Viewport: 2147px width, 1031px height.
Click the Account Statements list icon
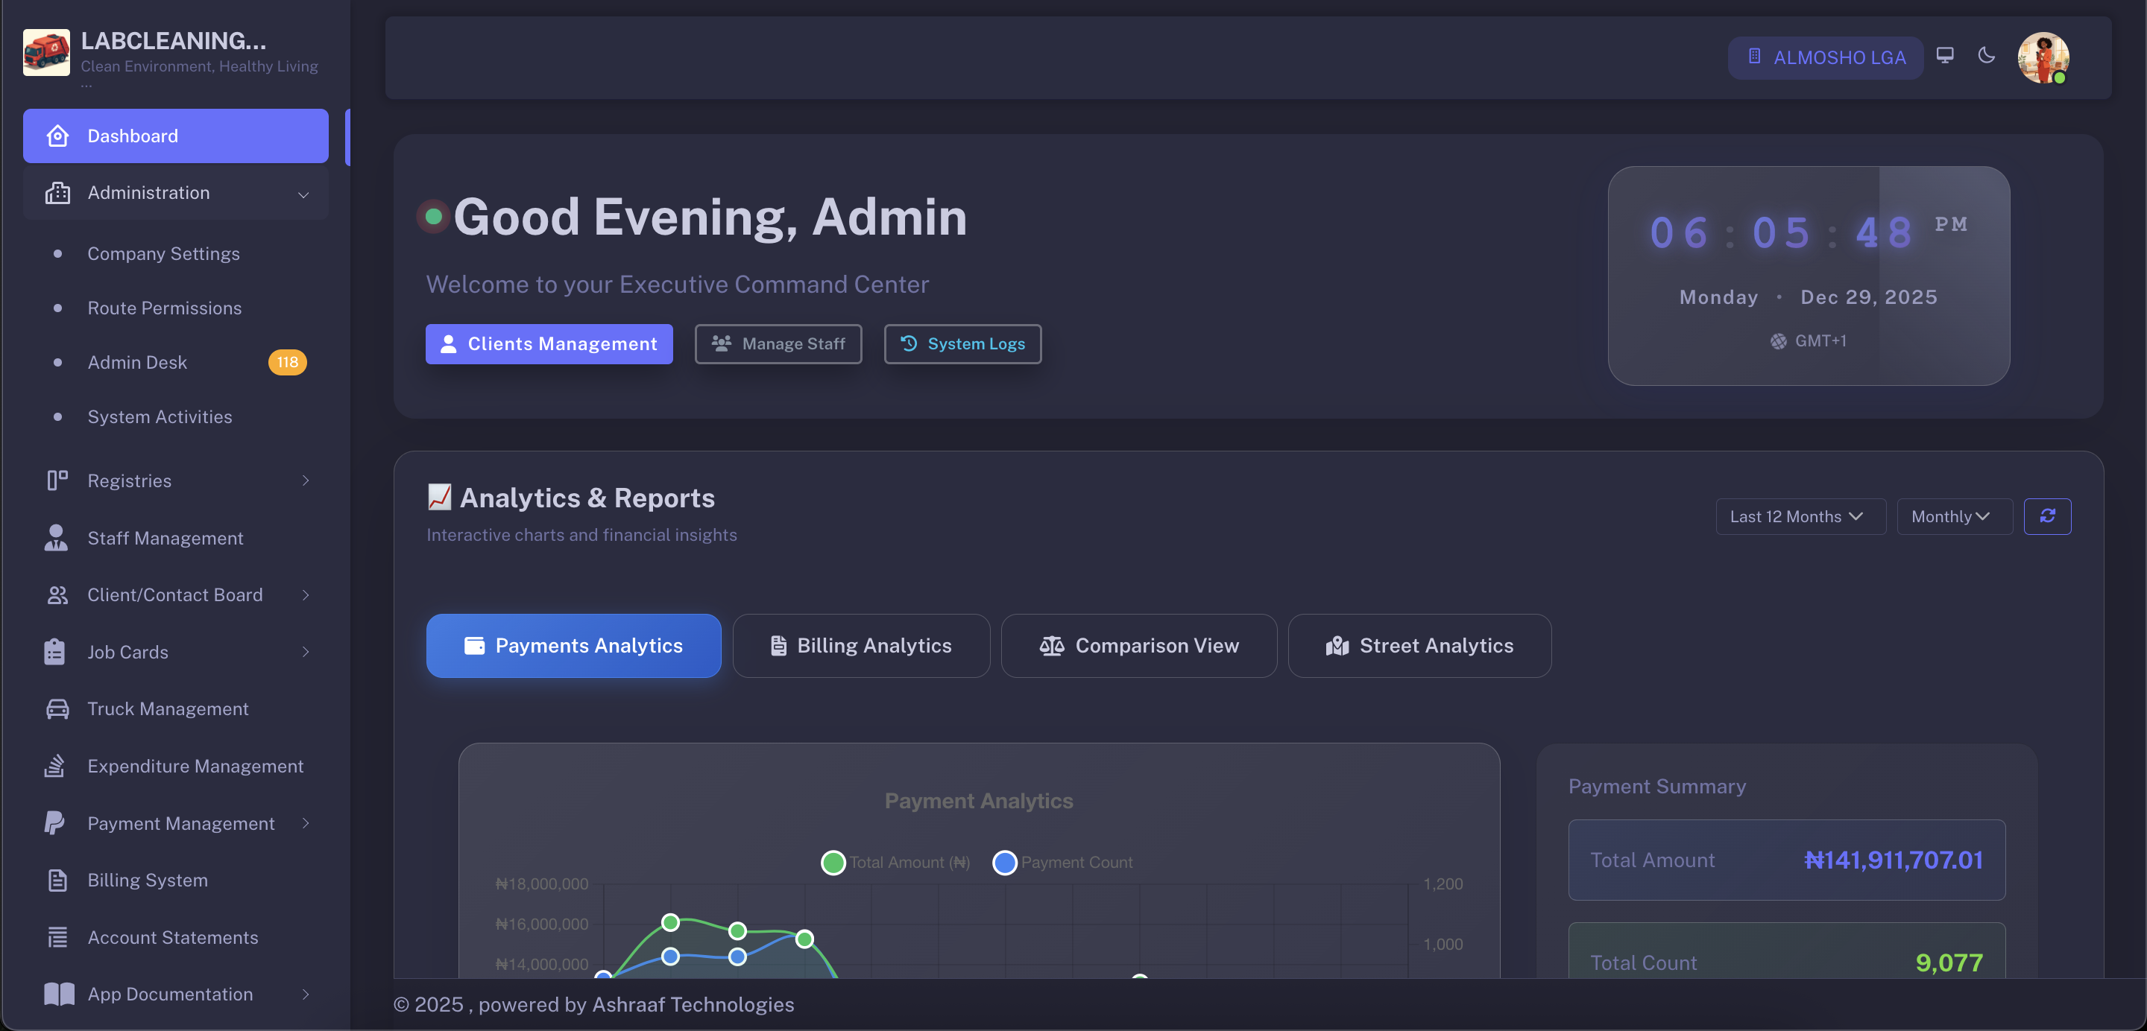coord(57,937)
